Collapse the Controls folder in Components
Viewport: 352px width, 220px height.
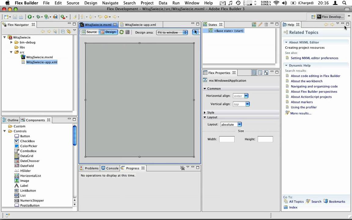5,131
